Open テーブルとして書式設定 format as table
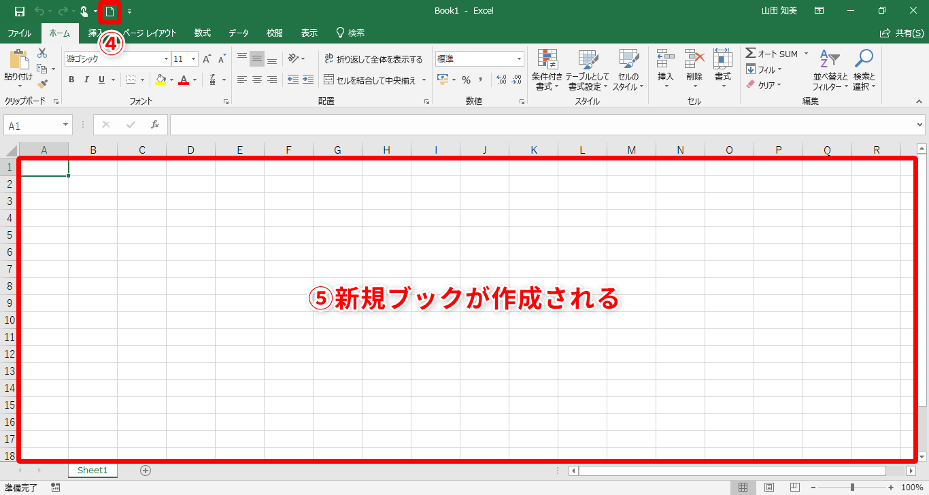The width and height of the screenshot is (929, 495). pyautogui.click(x=588, y=70)
